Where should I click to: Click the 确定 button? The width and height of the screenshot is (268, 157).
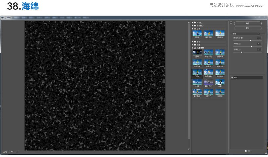[x=248, y=23]
